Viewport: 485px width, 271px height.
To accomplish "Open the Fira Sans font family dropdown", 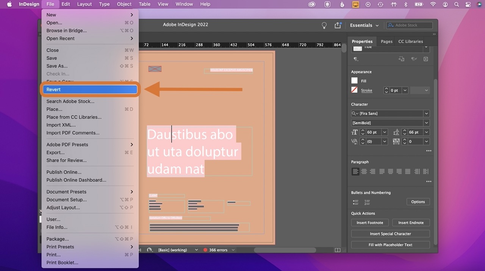I will pos(427,114).
